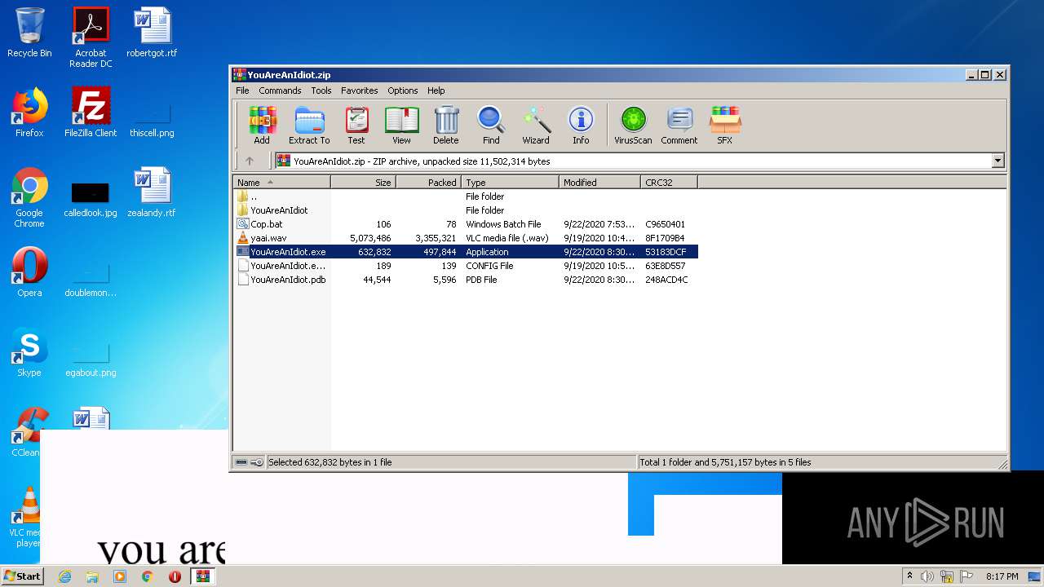Image resolution: width=1044 pixels, height=587 pixels.
Task: Launch Google Chrome desktop shortcut
Action: [x=29, y=197]
